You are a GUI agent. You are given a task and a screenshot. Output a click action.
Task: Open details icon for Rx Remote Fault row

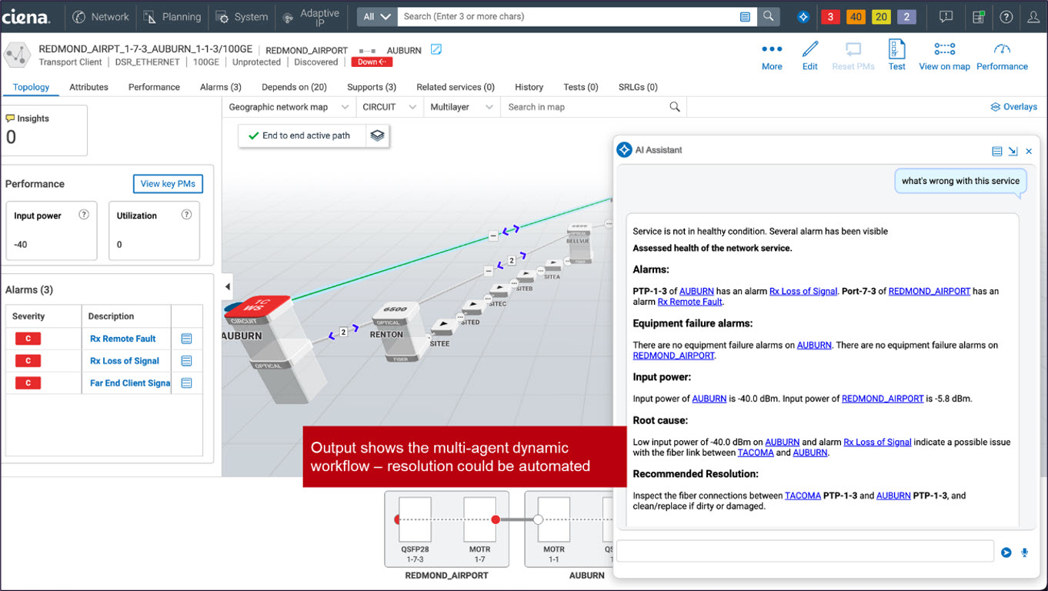(186, 339)
